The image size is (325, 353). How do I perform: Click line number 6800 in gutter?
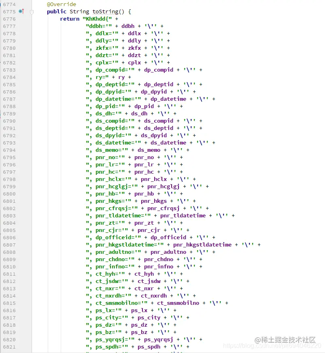(x=9, y=194)
